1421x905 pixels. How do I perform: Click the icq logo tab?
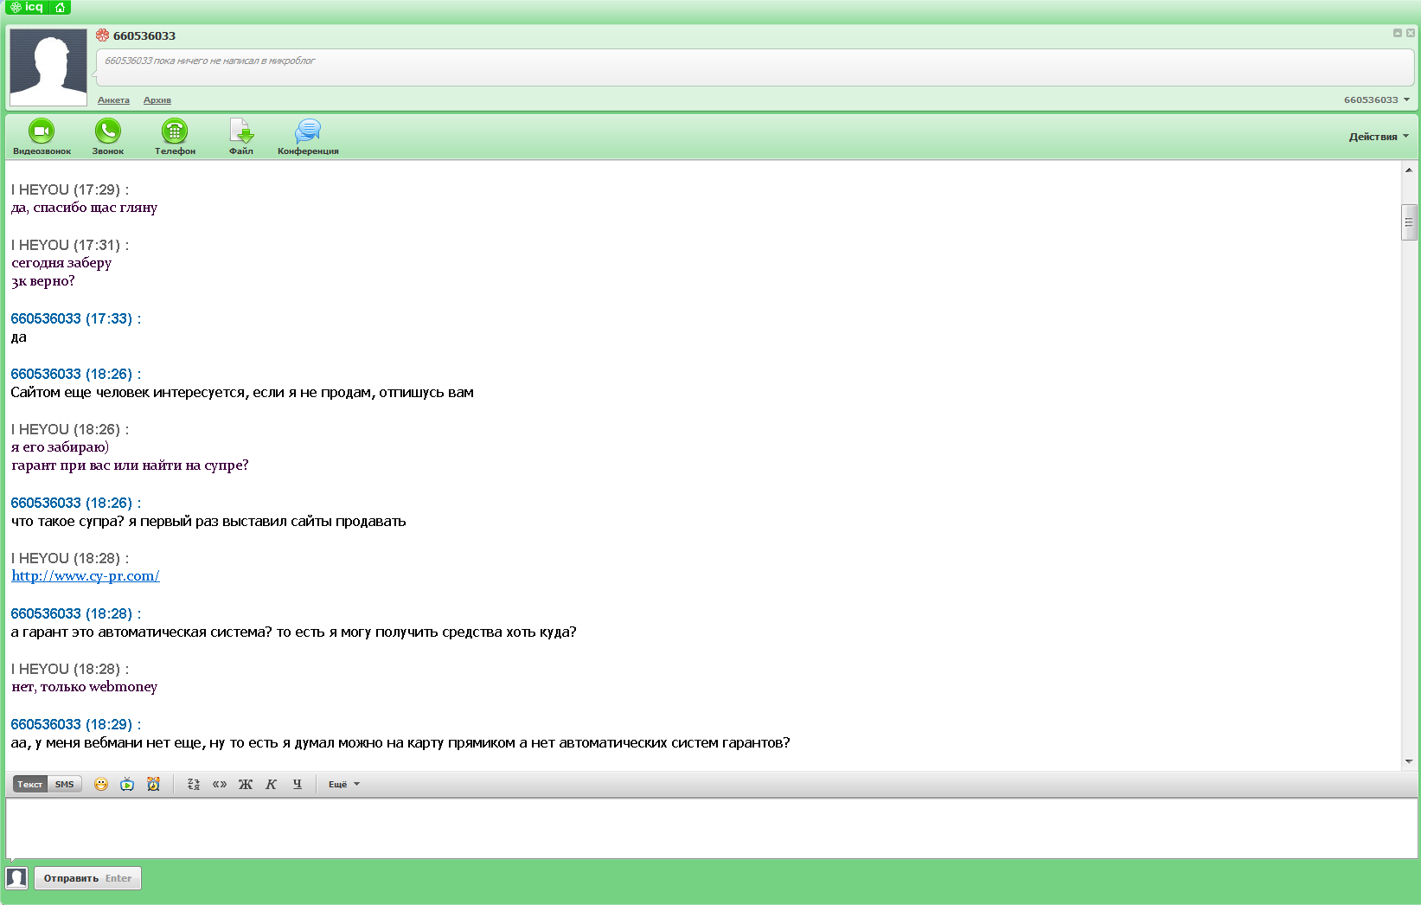click(27, 7)
